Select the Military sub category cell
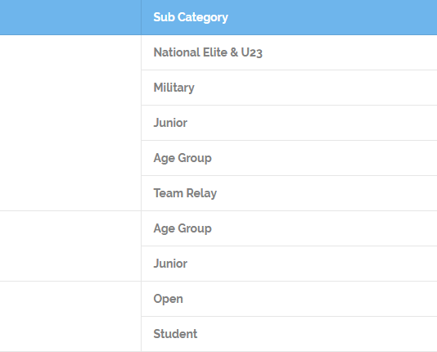 (x=289, y=88)
